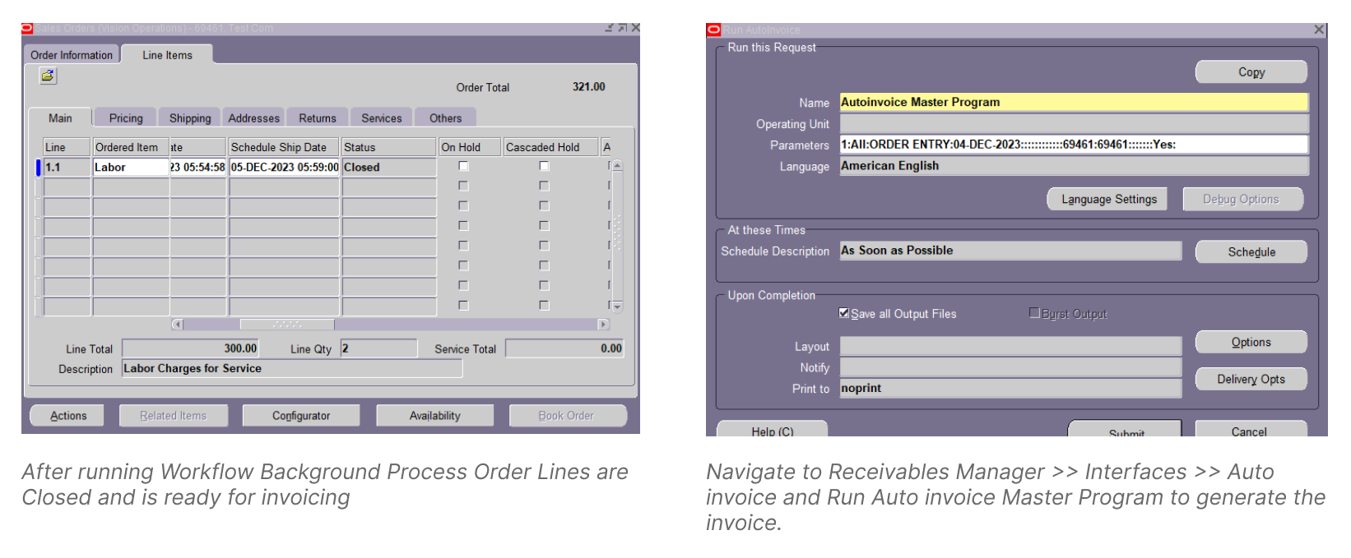Click the horizontal scrollbar thumb in lines grid
The height and width of the screenshot is (558, 1351).
click(x=287, y=325)
